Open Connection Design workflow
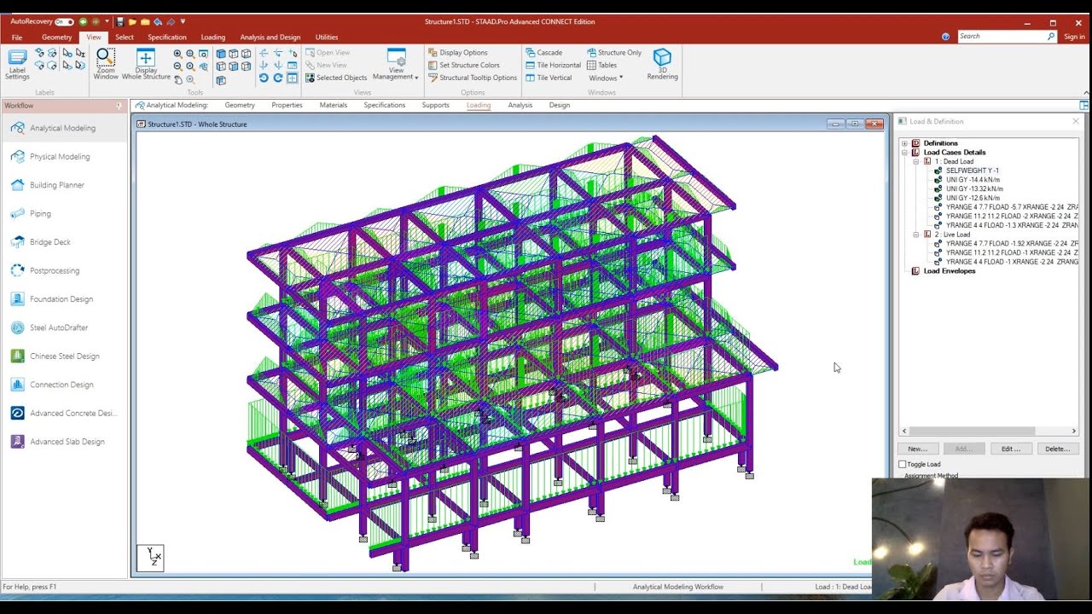This screenshot has width=1092, height=614. point(64,385)
